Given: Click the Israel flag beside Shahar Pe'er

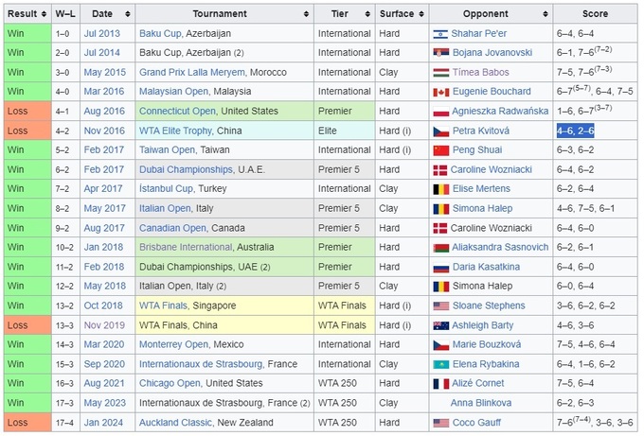Looking at the screenshot, I should click(x=440, y=34).
